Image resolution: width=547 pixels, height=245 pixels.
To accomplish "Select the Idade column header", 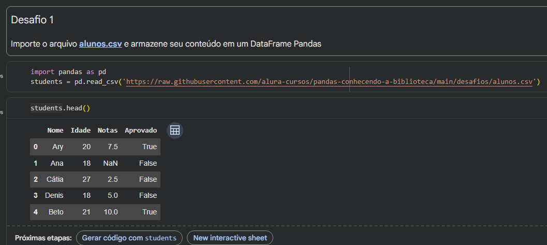I will coord(81,131).
